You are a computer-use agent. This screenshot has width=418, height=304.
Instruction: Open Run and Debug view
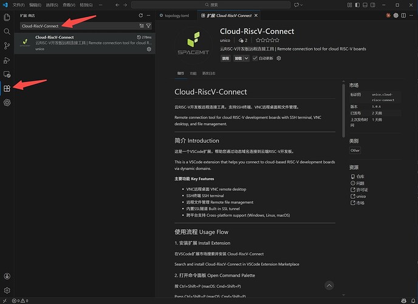[x=7, y=60]
